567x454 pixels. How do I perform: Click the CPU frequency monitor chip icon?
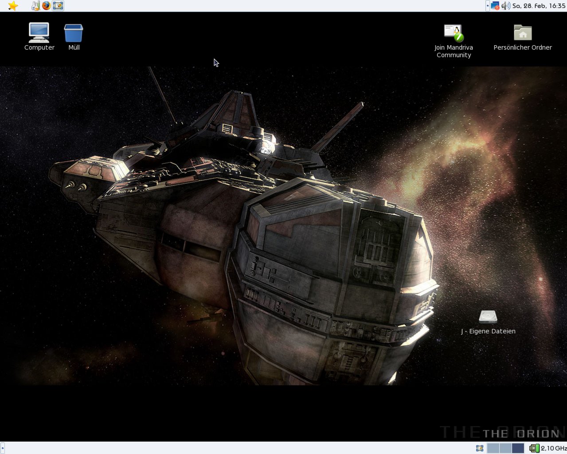(x=534, y=448)
